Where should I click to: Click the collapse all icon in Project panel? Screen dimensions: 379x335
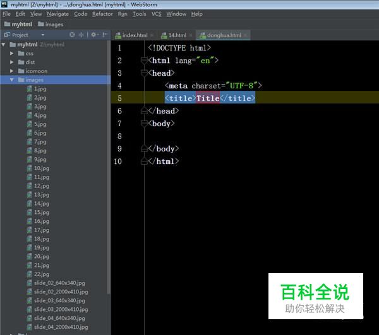[81, 35]
